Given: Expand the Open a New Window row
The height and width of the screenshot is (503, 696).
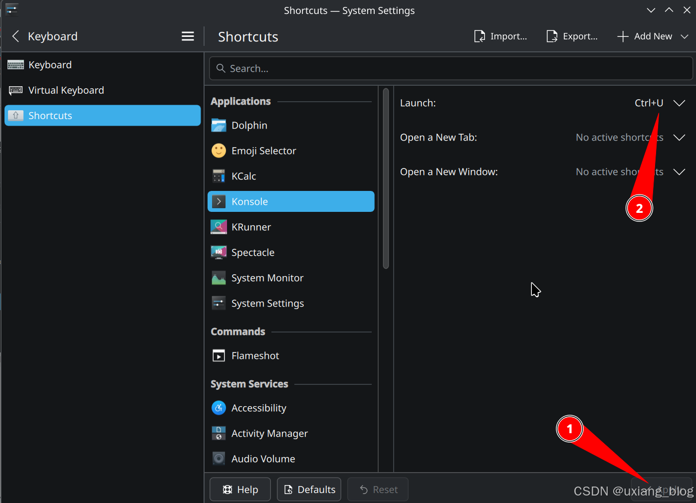Looking at the screenshot, I should pos(679,172).
